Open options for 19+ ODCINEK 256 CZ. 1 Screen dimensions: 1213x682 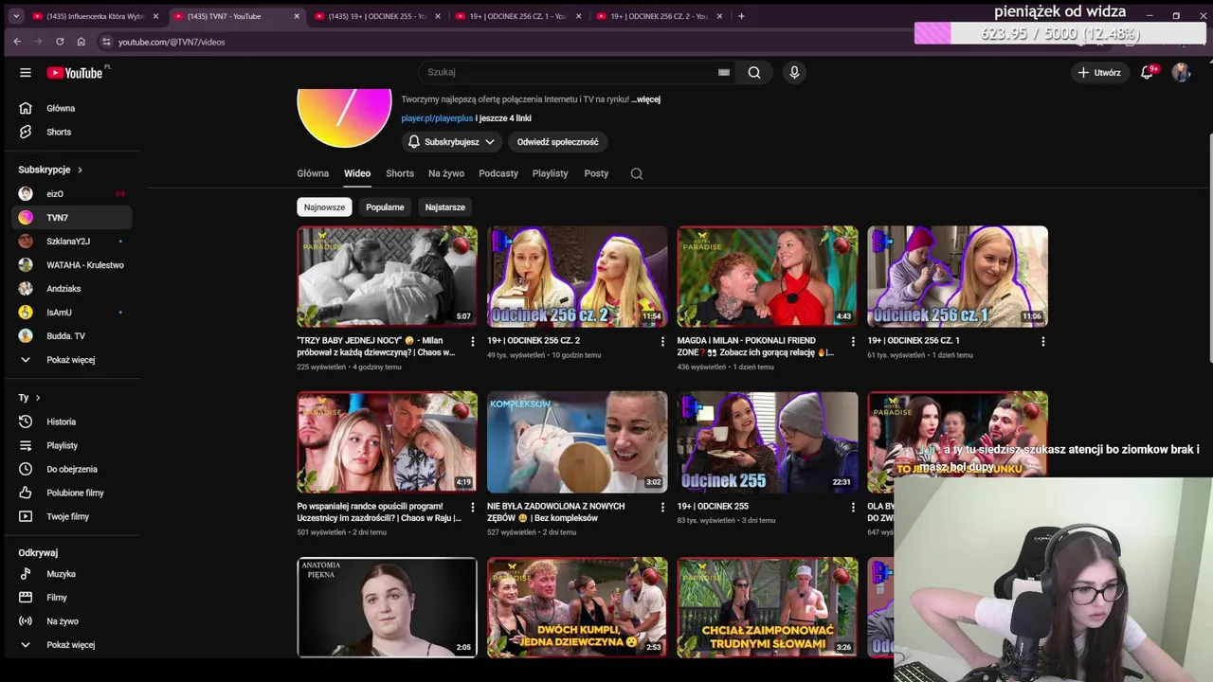point(1042,341)
